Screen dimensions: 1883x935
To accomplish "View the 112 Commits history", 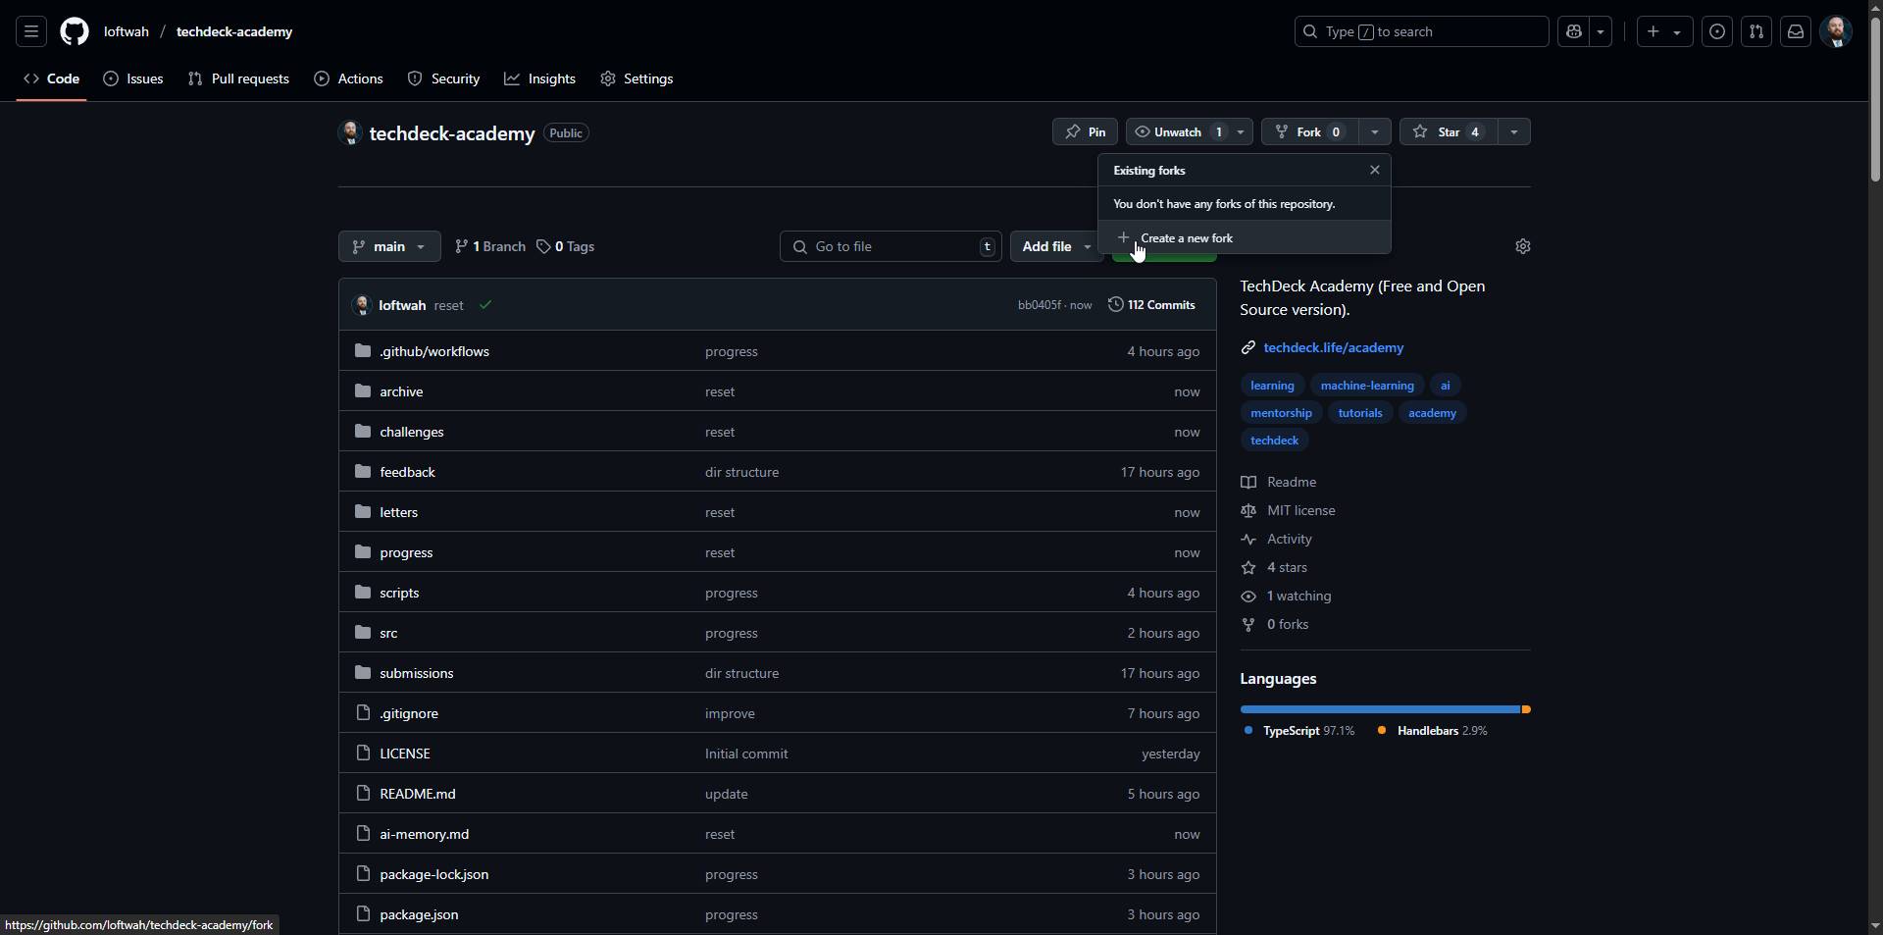I will tap(1152, 305).
